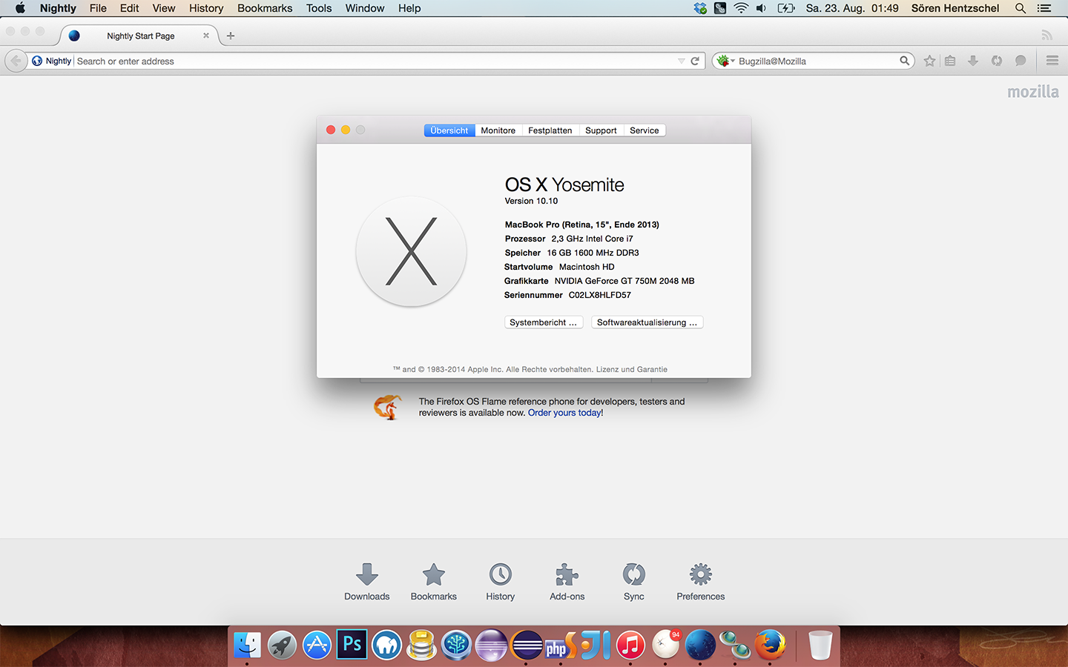Switch to the Festplatten tab
The image size is (1068, 667).
(x=550, y=130)
